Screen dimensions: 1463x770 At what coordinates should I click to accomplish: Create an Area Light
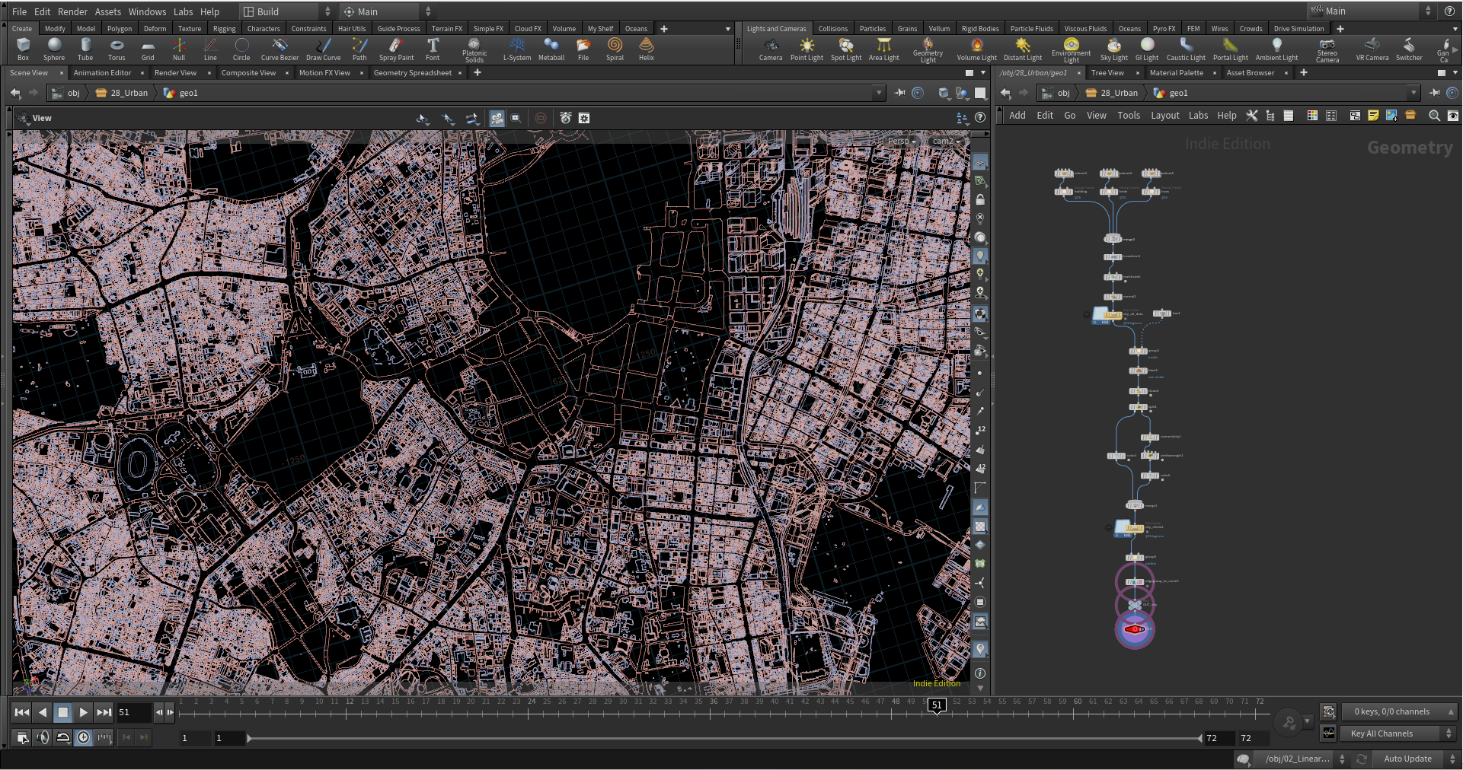coord(884,49)
